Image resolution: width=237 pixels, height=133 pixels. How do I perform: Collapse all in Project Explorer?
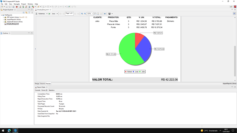(x=24, y=13)
